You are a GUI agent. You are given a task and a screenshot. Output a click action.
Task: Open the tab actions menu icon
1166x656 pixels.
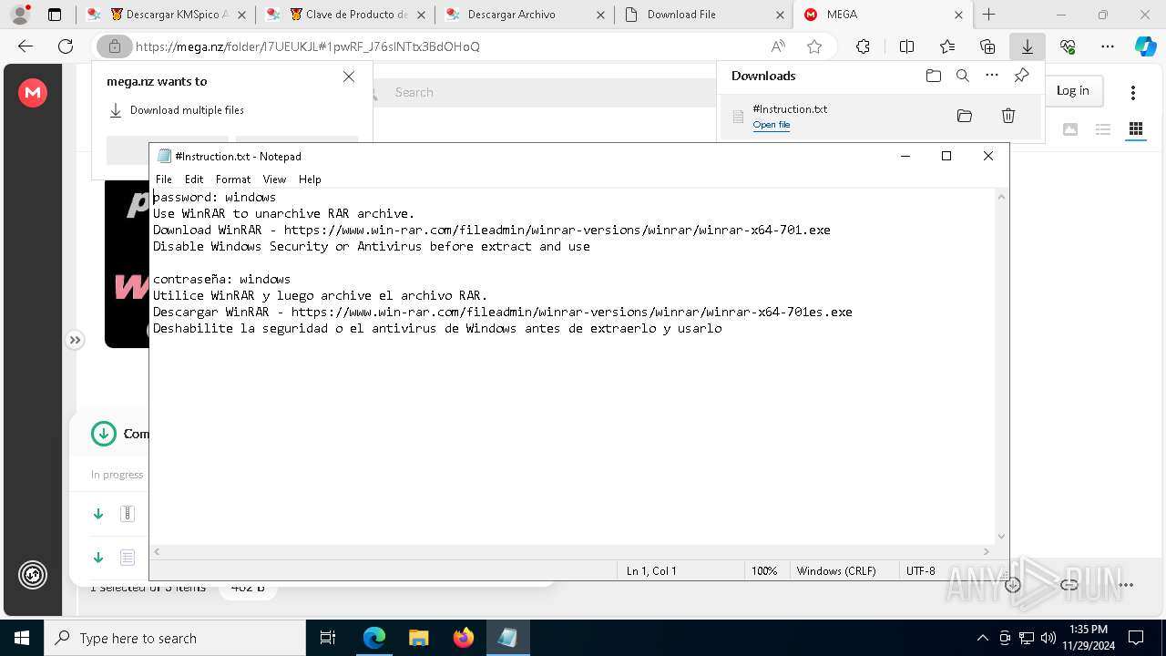[55, 15]
